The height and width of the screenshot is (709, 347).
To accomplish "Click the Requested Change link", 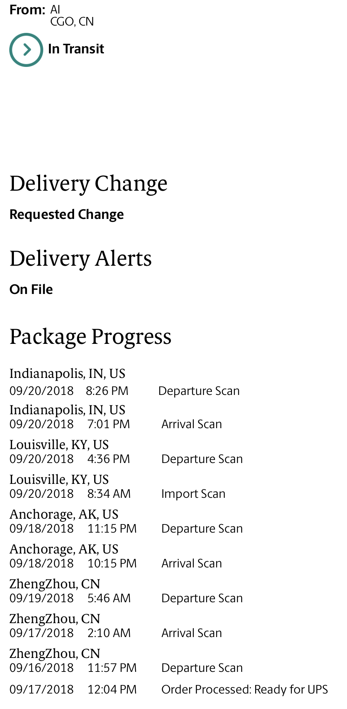I will (67, 214).
